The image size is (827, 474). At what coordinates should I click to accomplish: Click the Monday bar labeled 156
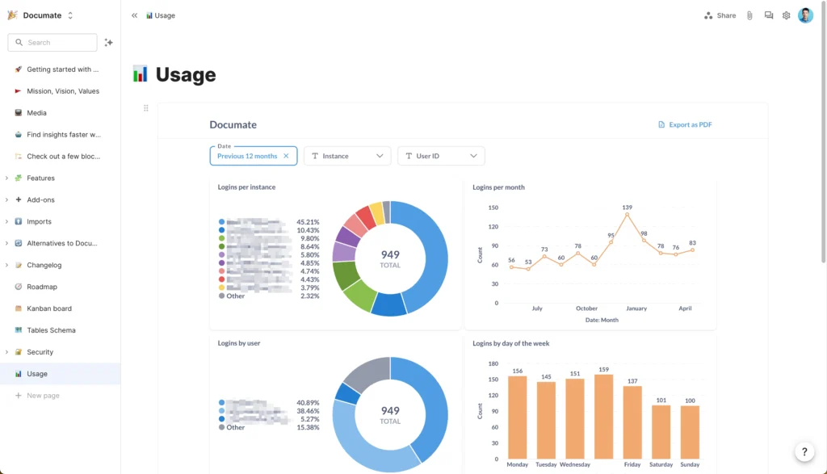pyautogui.click(x=518, y=417)
